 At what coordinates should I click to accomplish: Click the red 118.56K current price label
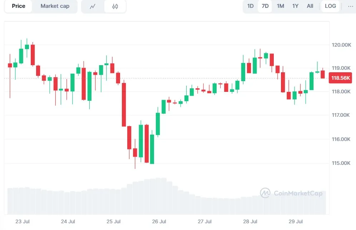point(340,78)
